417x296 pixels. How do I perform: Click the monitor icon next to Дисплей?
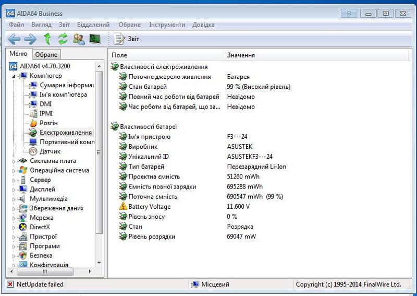(x=23, y=189)
